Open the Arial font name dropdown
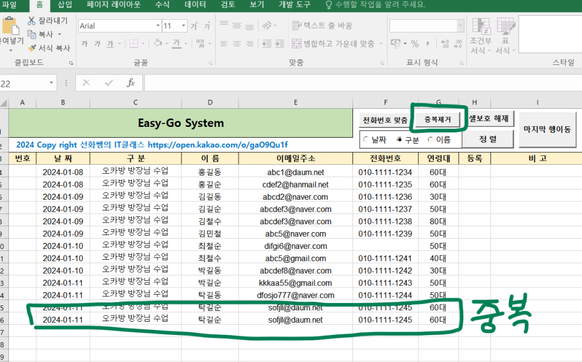Viewport: 582px width, 362px height. (x=158, y=26)
